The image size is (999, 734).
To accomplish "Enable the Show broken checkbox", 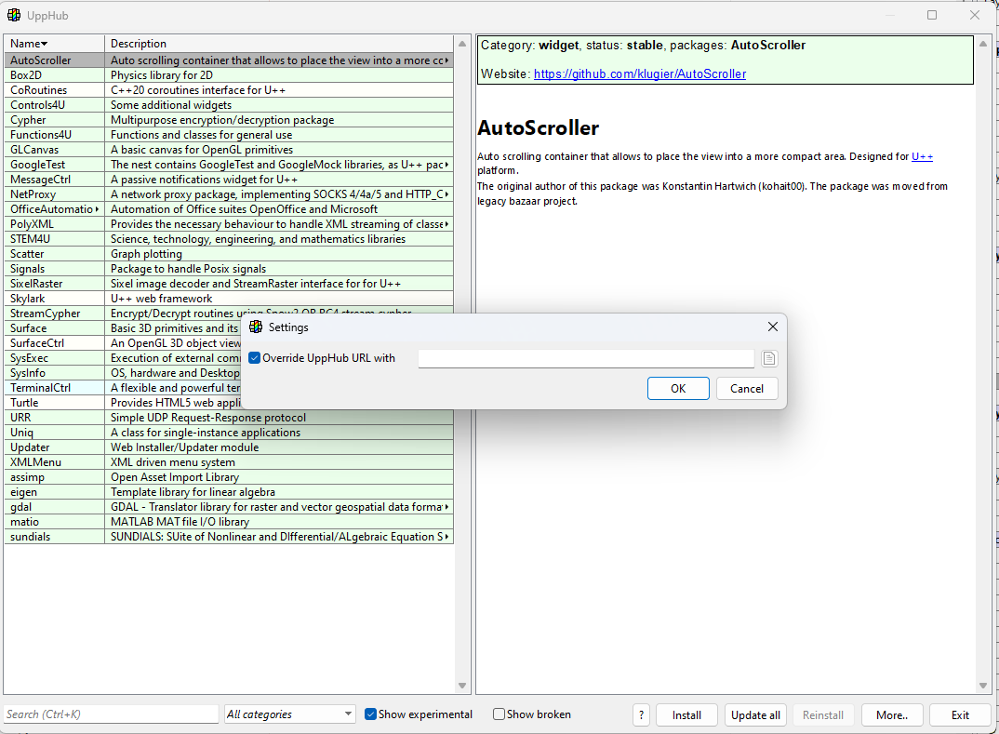I will [499, 714].
